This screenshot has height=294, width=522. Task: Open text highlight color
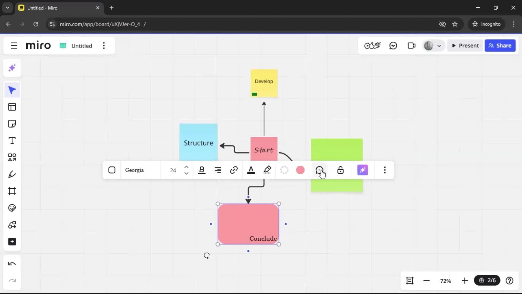point(268,170)
